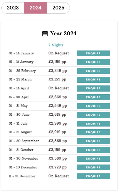Enquire about 15 - 30 April at £2,669
Screen dimensions: 121x192
click(93, 97)
